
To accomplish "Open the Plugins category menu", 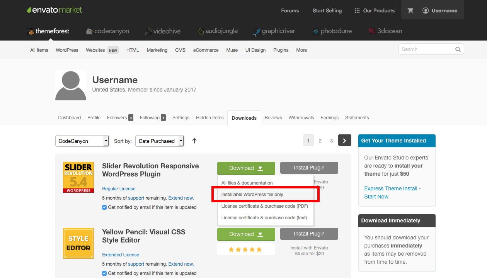I will coord(281,50).
